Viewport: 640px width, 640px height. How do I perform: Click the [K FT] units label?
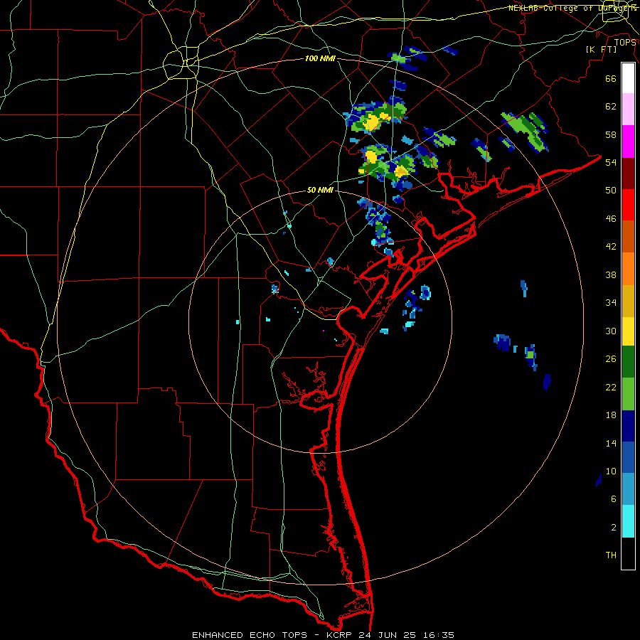coord(601,49)
